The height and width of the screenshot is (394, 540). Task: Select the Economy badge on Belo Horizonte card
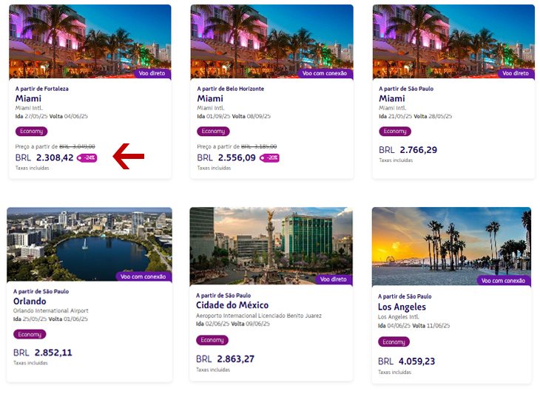click(x=213, y=131)
